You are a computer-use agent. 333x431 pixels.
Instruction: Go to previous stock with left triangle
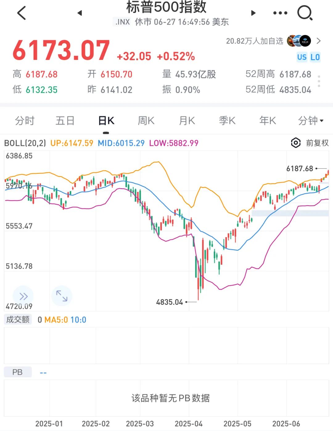coord(80,13)
